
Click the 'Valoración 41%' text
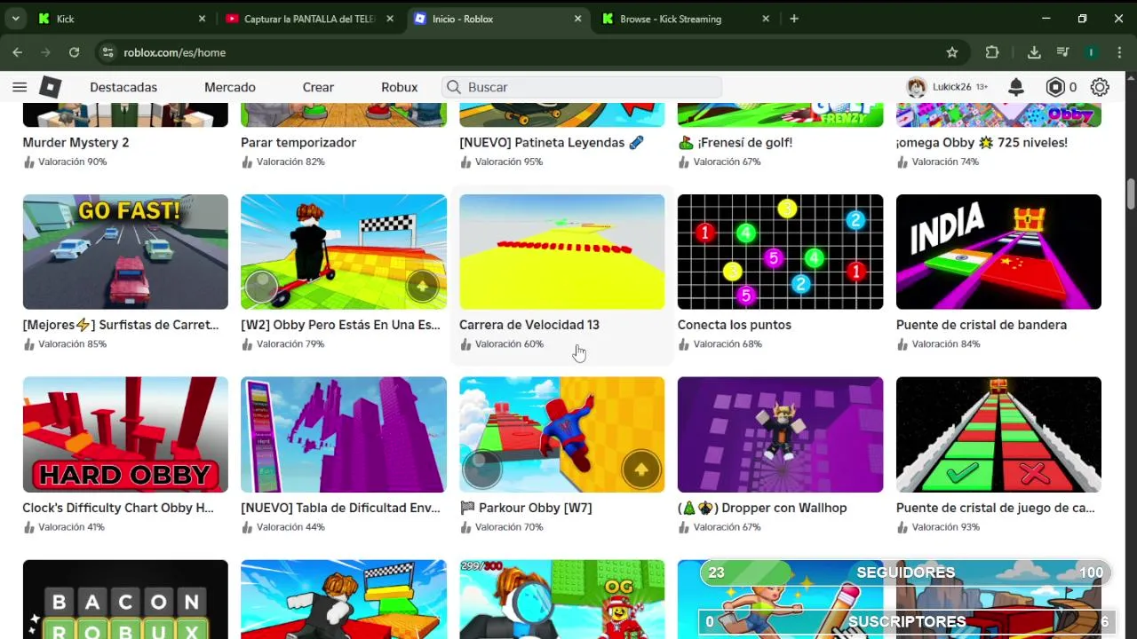tap(71, 527)
